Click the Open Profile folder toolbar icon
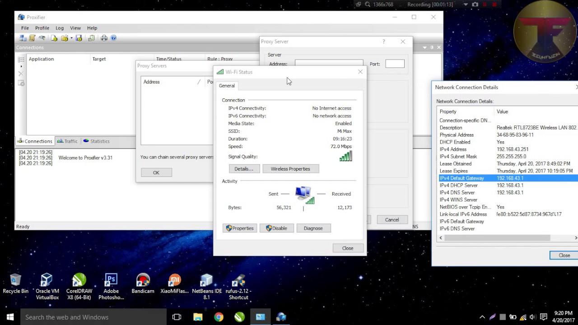Screen dimensions: 578x325 (64, 38)
